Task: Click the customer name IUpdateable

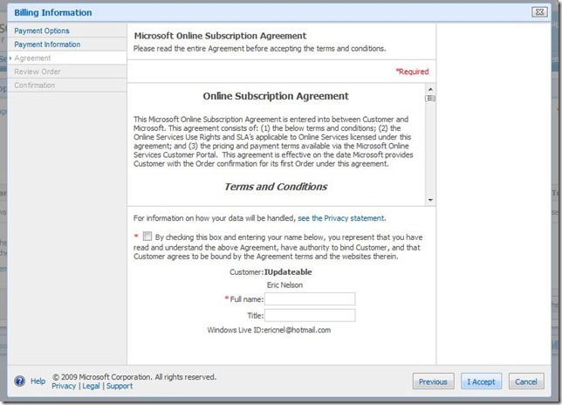Action: point(288,272)
